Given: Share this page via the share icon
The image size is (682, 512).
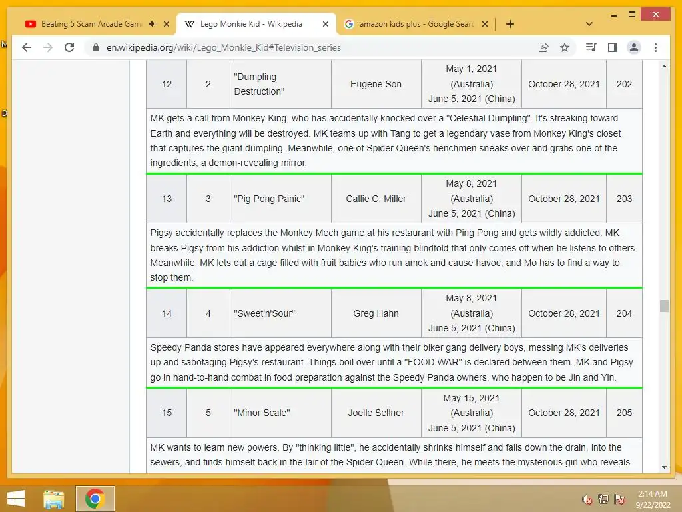Looking at the screenshot, I should click(543, 47).
